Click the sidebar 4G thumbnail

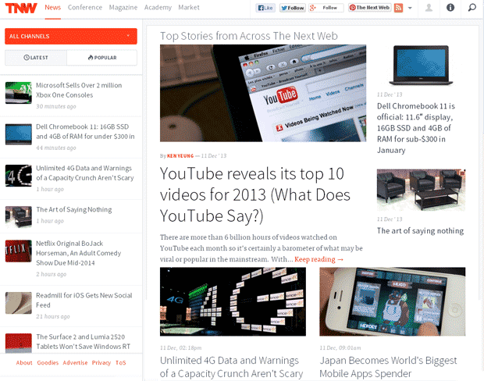pos(19,176)
